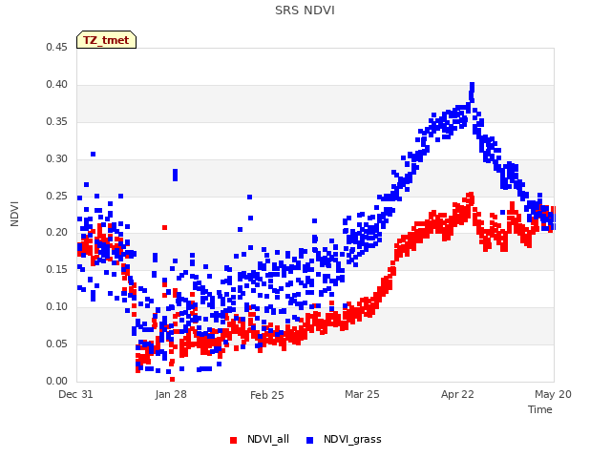
Task: Click the Time x-axis title
Action: click(x=540, y=409)
